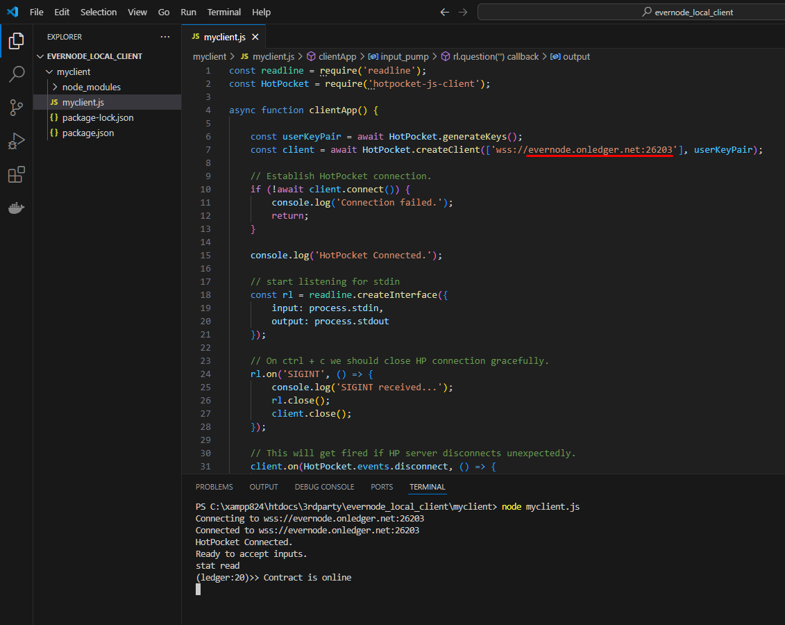Image resolution: width=785 pixels, height=625 pixels.
Task: Click 'Contract is online' in terminal output
Action: [307, 577]
